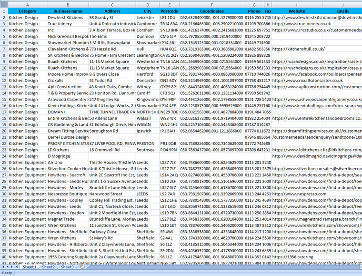Select the 'Apli Construction' cell

[x=68, y=87]
